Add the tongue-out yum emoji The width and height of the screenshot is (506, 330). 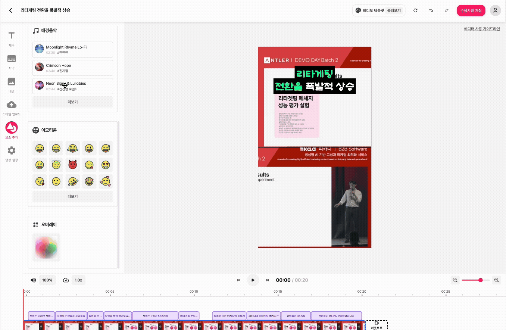[89, 165]
